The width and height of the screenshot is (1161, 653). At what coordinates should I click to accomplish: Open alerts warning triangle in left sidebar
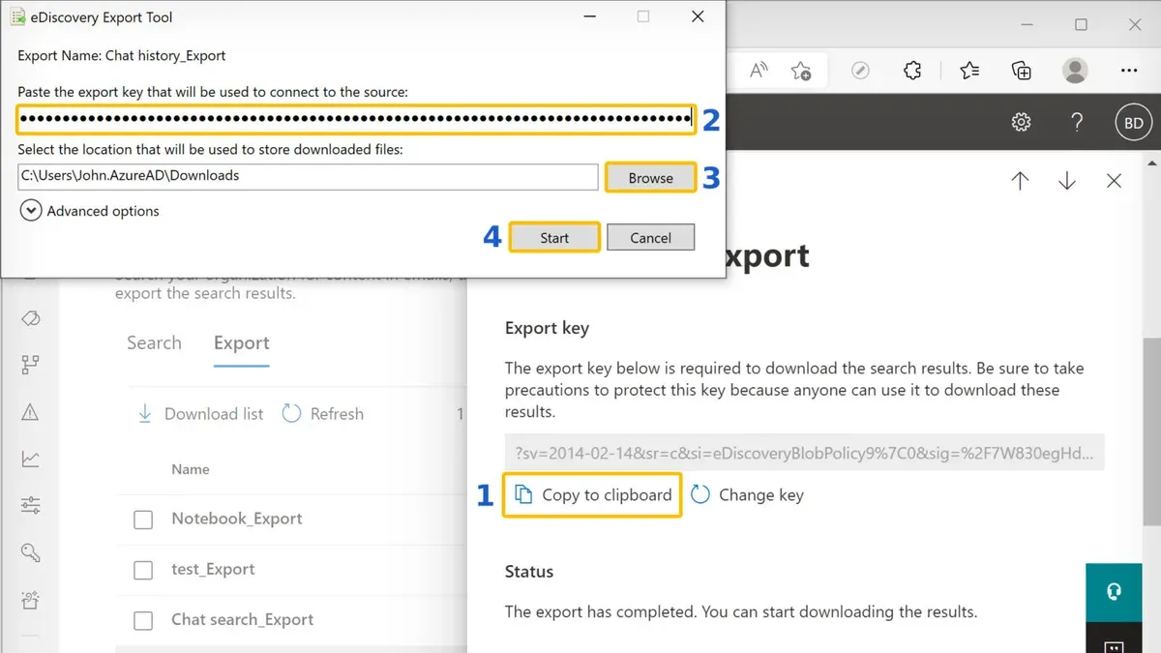(x=30, y=412)
